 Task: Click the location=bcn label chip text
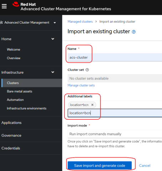(x=79, y=105)
